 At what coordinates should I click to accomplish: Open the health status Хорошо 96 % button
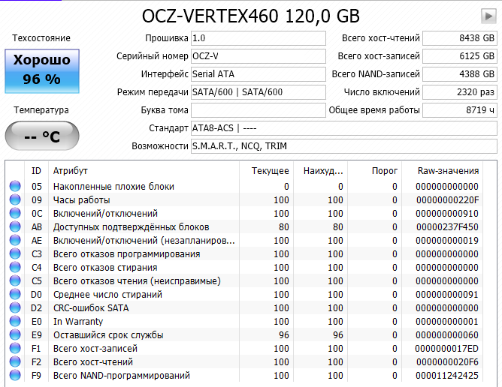42,71
